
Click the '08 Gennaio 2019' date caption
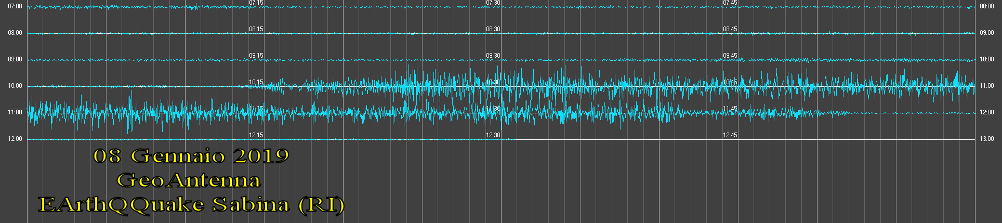click(191, 156)
